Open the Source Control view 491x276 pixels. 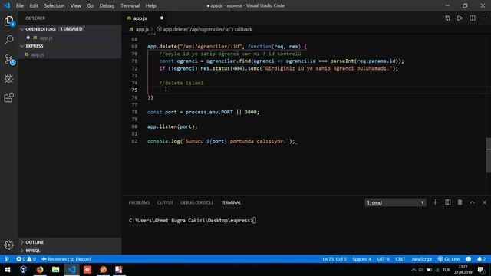pos(9,60)
